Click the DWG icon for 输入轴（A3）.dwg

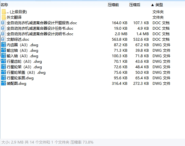[3, 56]
